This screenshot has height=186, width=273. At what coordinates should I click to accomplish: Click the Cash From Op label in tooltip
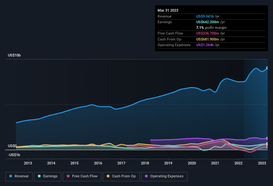point(169,39)
